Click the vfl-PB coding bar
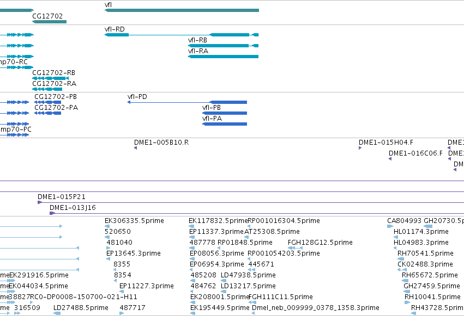Screen dimensions: 464x316 (225, 113)
